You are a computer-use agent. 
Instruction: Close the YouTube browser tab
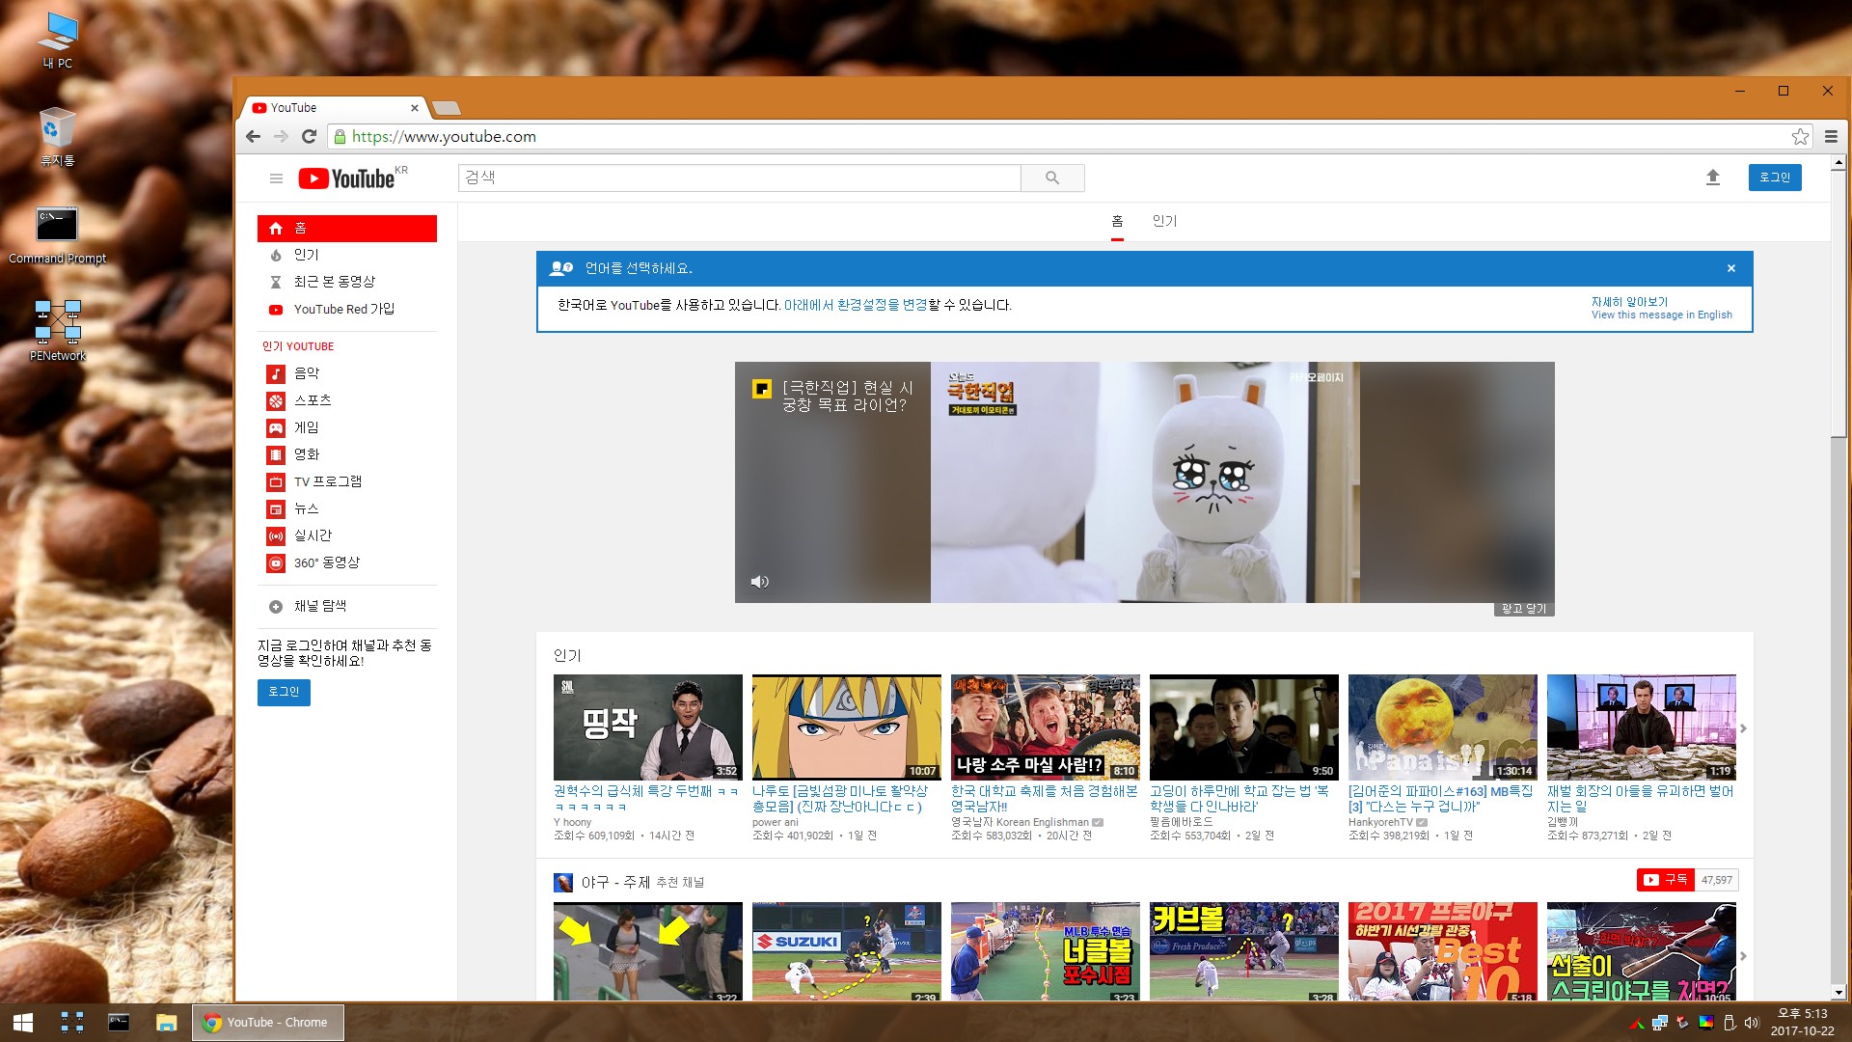415,108
